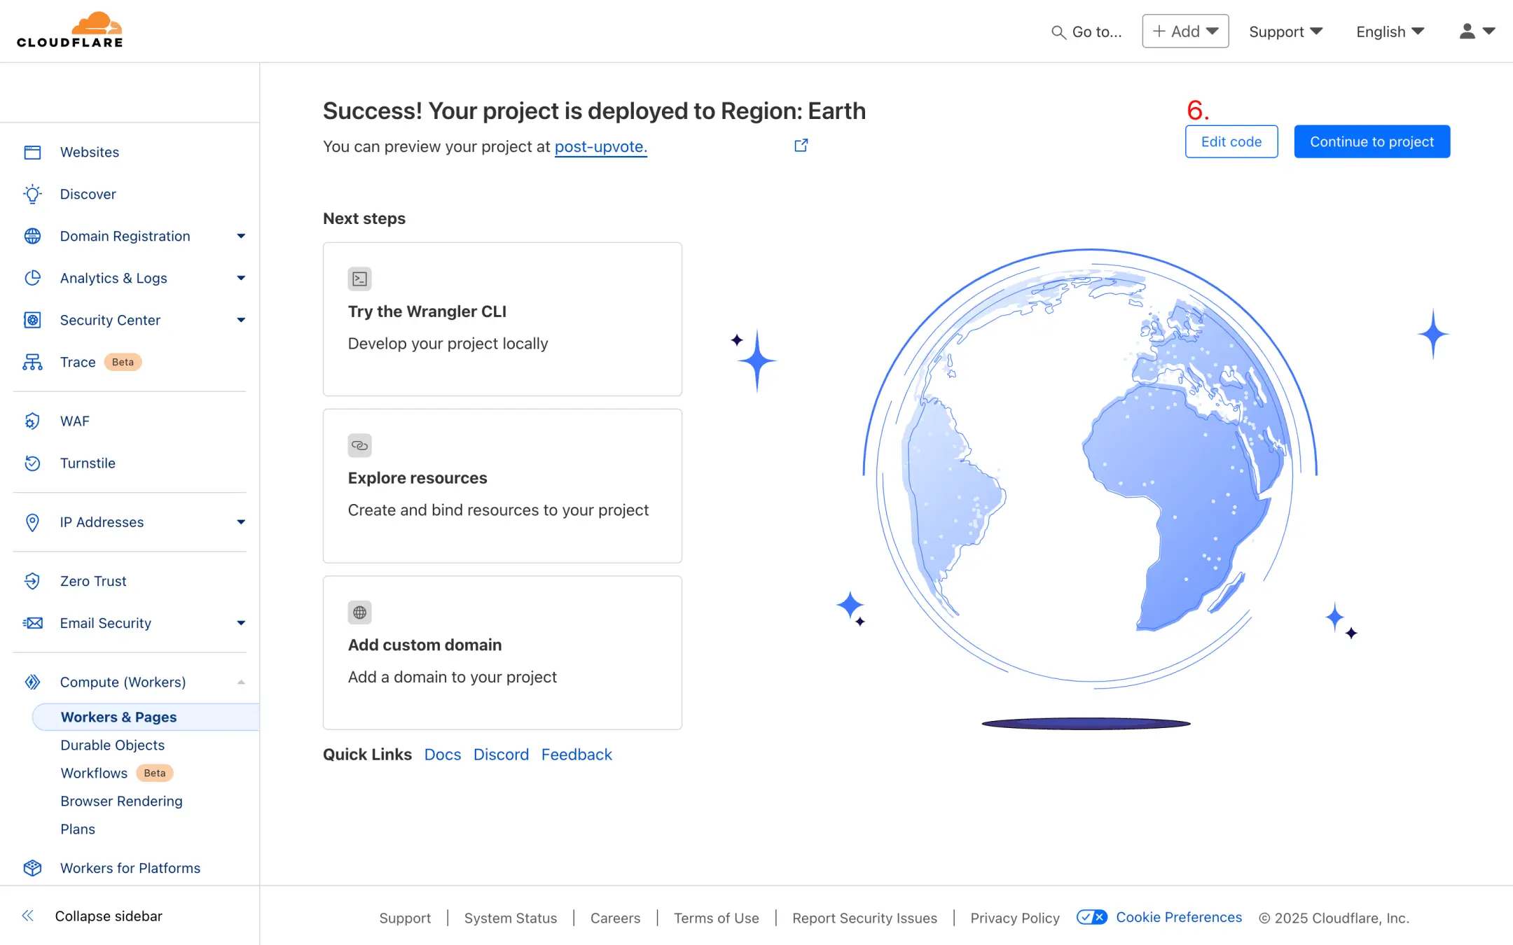This screenshot has width=1513, height=945.
Task: Open the Support dropdown
Action: click(x=1285, y=31)
